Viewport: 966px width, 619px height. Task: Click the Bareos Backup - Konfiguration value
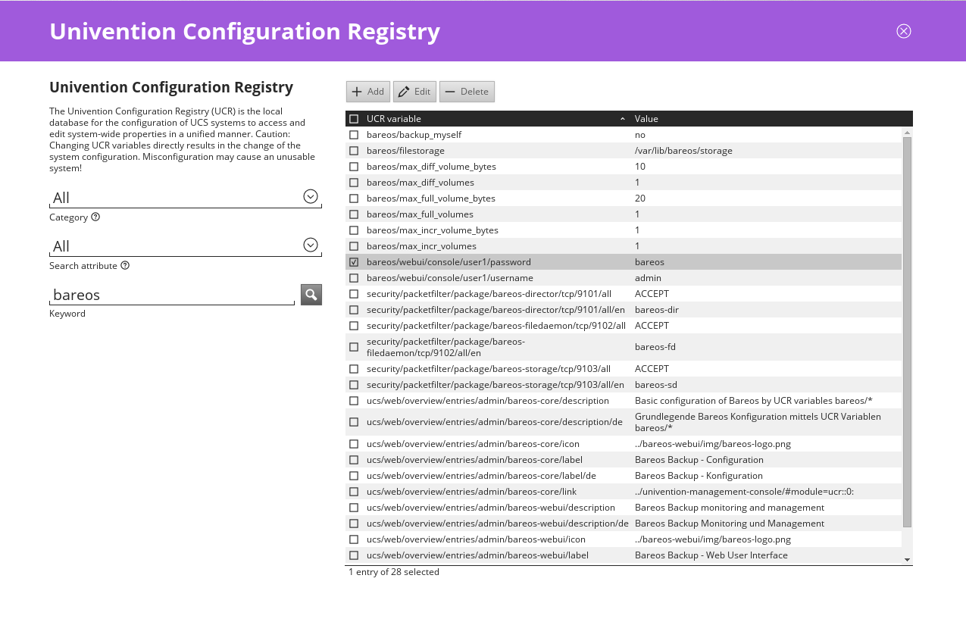(699, 476)
